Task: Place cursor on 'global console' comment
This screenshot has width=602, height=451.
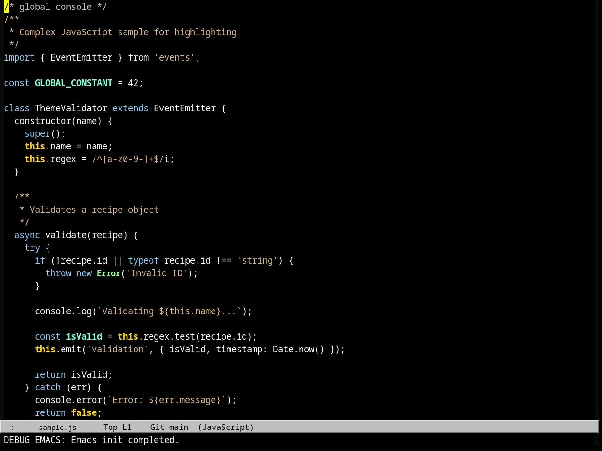Action: [x=55, y=7]
